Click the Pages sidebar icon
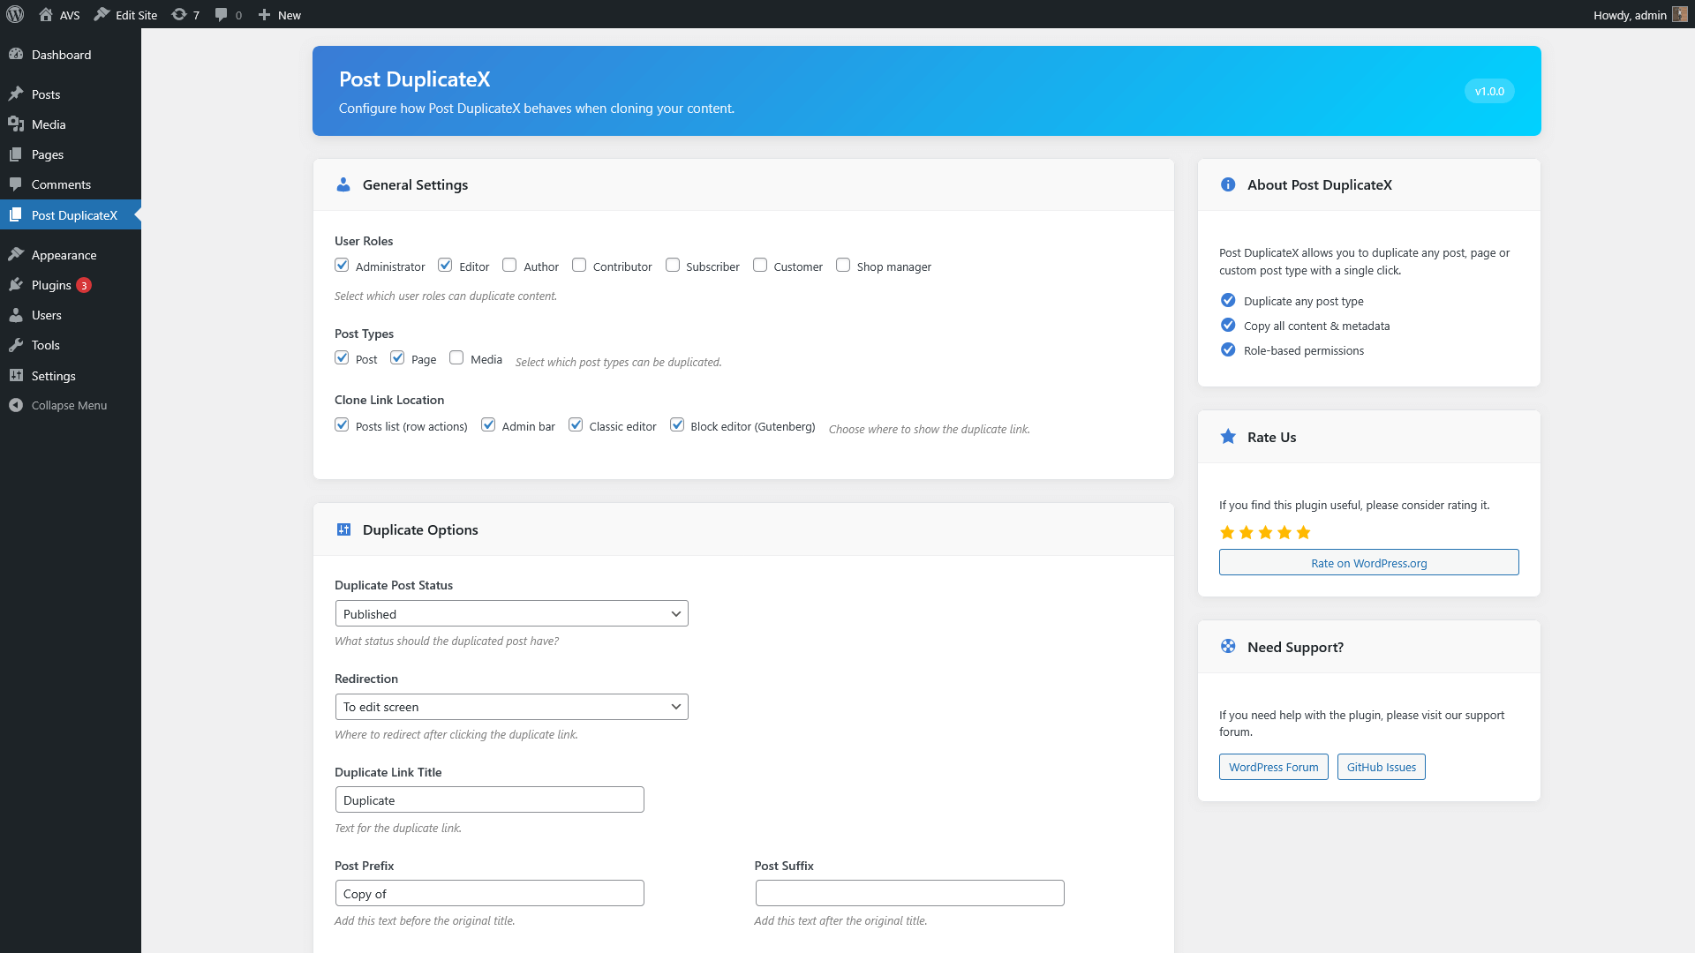Image resolution: width=1695 pixels, height=953 pixels. coord(16,154)
